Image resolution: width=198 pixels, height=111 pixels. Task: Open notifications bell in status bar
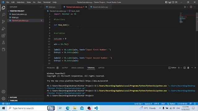pyautogui.click(x=195, y=104)
